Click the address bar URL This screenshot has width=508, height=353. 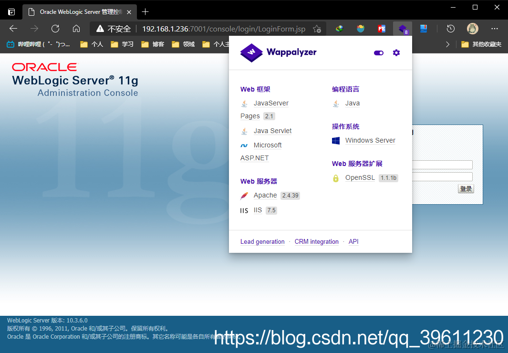[x=224, y=29]
